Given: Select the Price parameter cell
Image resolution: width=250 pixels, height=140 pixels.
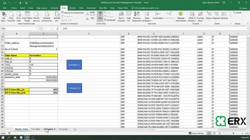Looking at the screenshot, I should pos(43,65).
